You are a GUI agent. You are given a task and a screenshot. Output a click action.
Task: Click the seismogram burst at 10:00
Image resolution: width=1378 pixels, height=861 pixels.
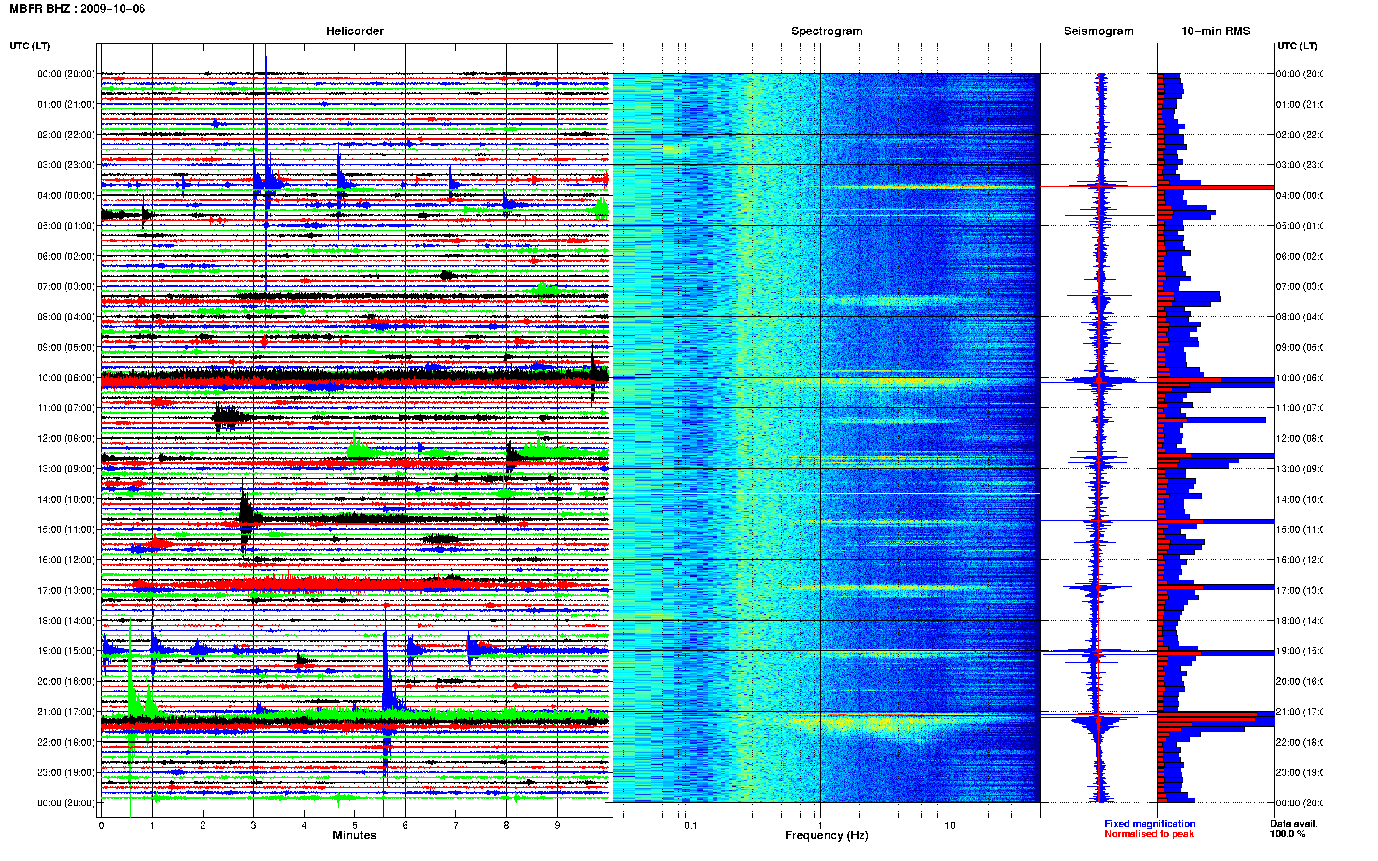1099,381
